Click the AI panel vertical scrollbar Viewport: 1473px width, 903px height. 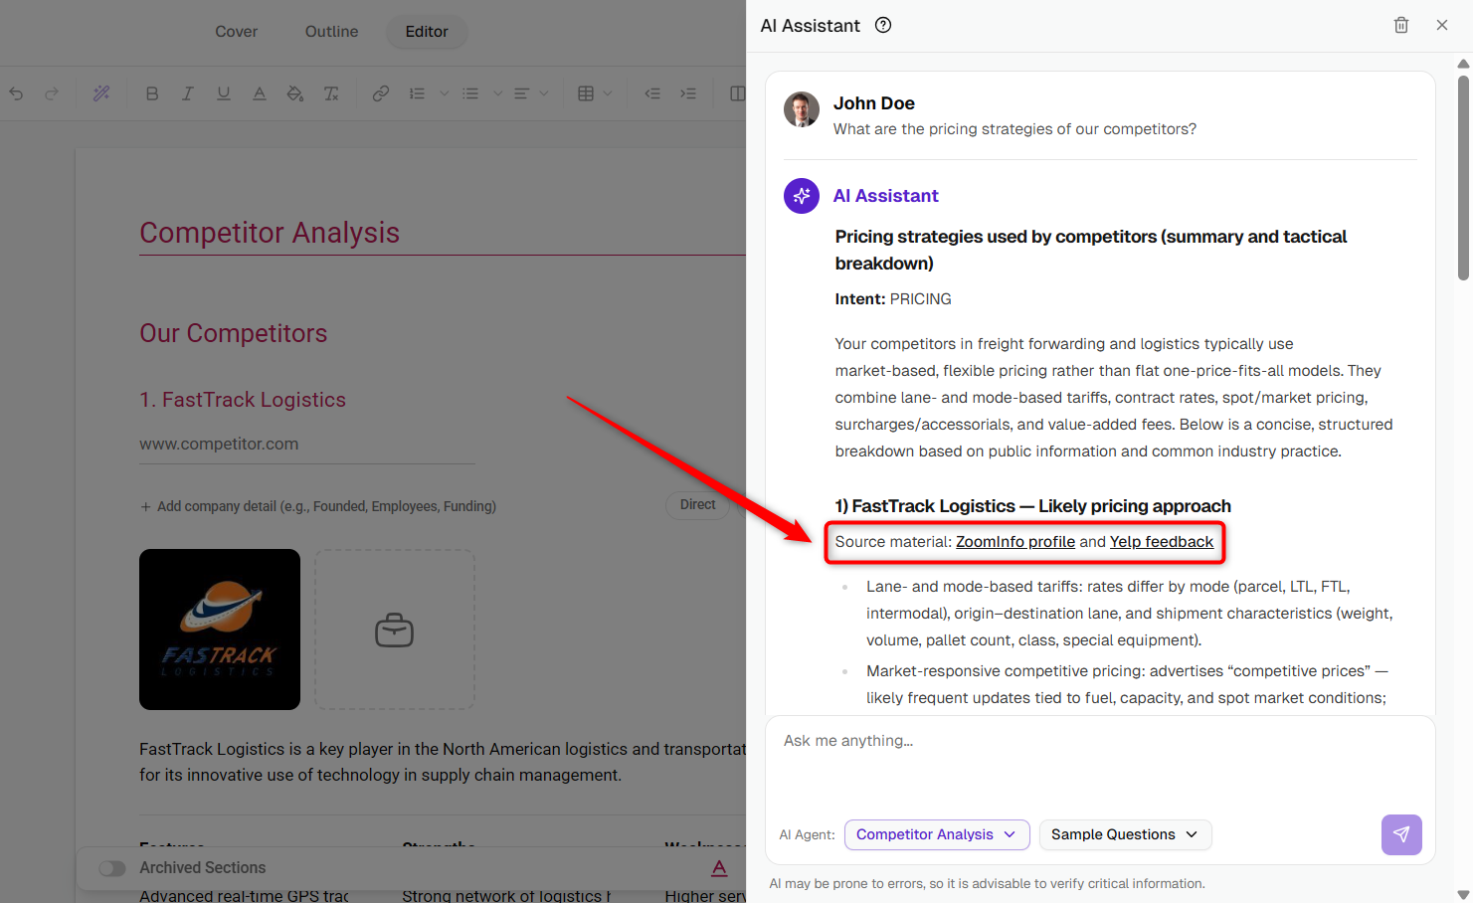[1463, 179]
